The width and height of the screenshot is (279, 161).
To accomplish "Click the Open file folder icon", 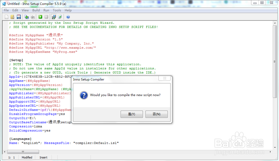I will coord(12,17).
